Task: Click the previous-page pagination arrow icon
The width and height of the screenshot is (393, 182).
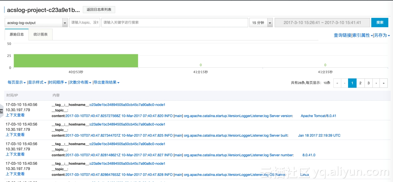Action: coord(345,83)
